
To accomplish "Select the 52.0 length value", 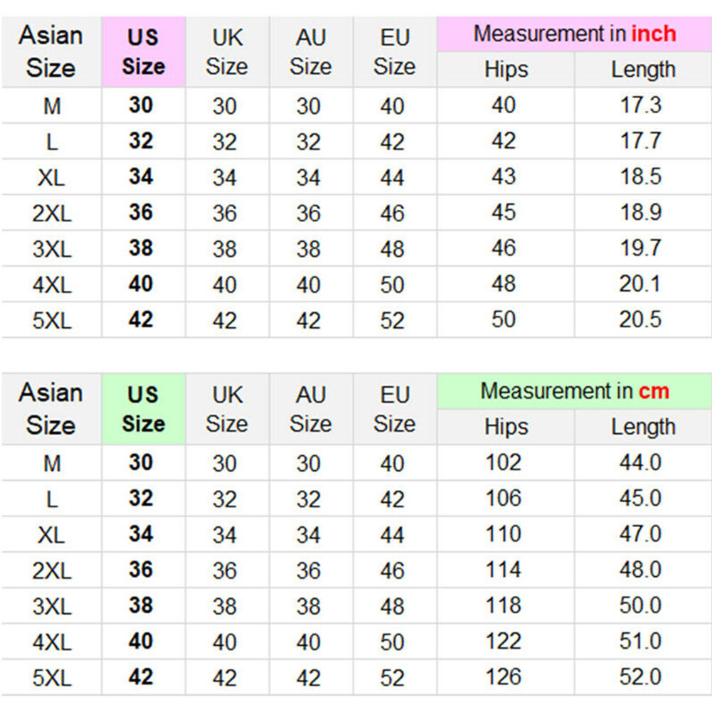I will [641, 676].
